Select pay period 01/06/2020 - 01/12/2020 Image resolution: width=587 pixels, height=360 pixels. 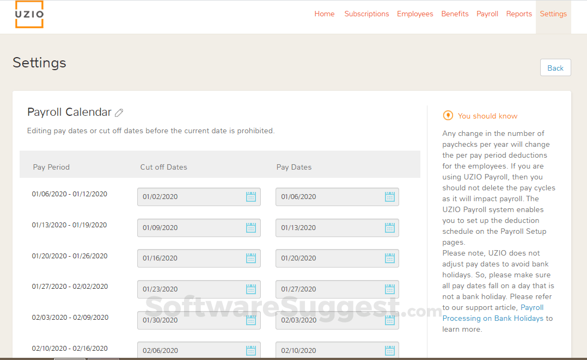pos(69,194)
